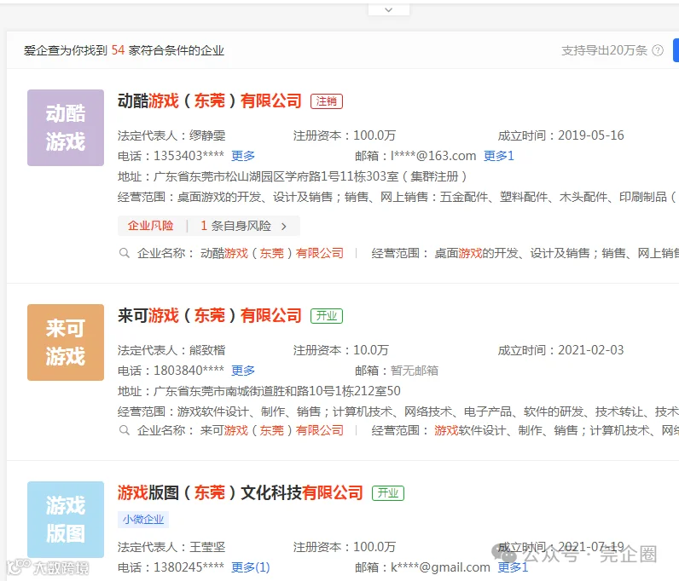Screen dimensions: 679x581
Task: Click 更多(1) phone link for 游戏版图
Action: pyautogui.click(x=250, y=567)
